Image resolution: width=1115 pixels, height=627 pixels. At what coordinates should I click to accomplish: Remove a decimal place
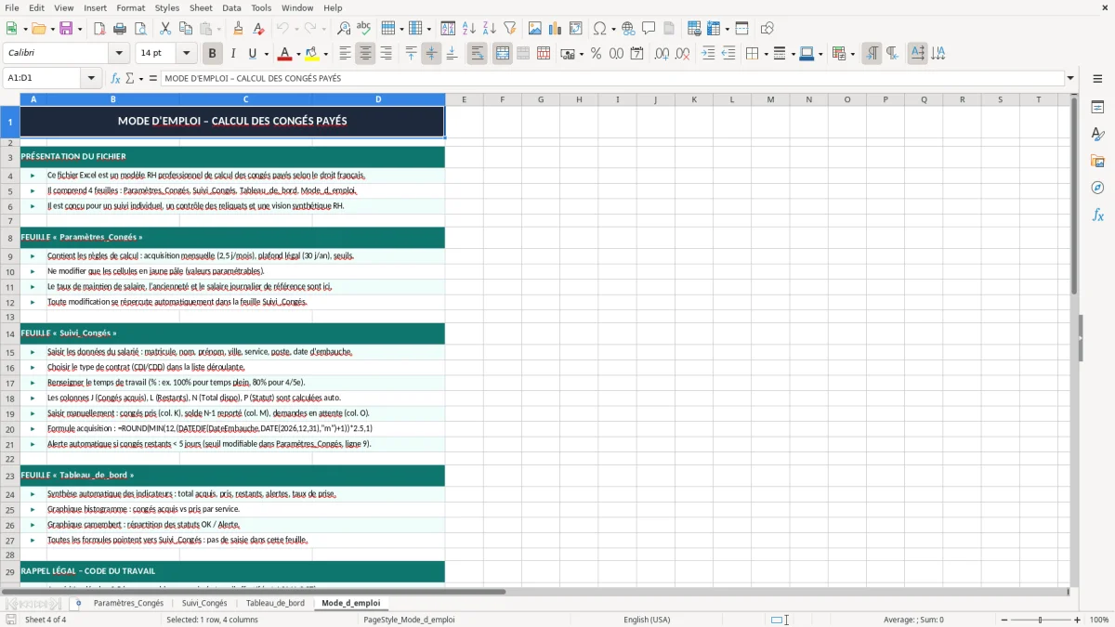[682, 54]
